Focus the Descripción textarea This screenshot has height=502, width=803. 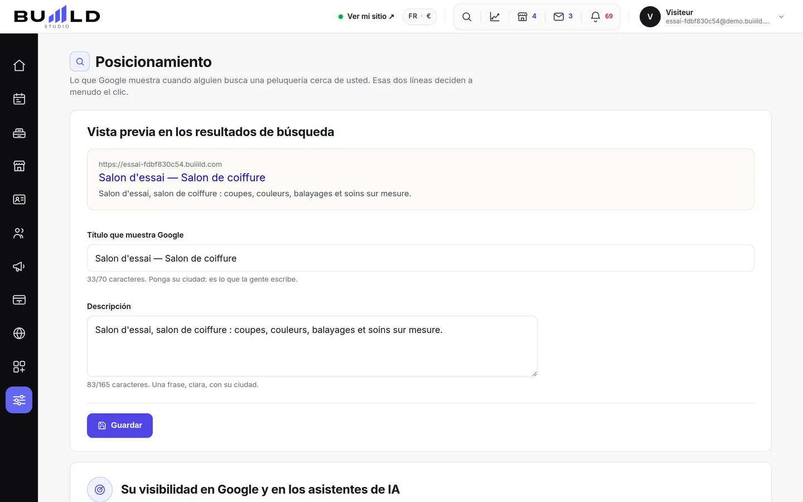(x=312, y=346)
